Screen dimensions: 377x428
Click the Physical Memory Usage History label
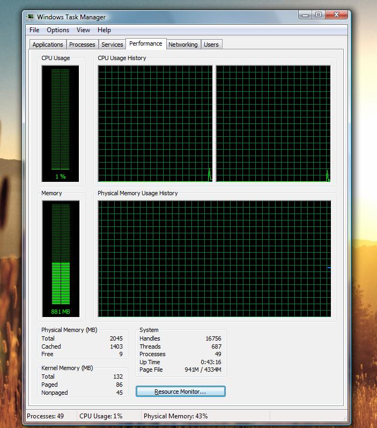pos(138,193)
